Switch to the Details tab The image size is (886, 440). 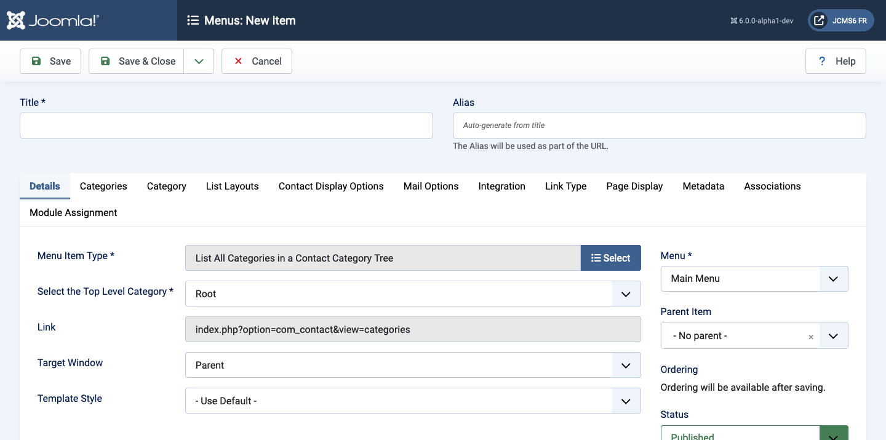tap(45, 186)
